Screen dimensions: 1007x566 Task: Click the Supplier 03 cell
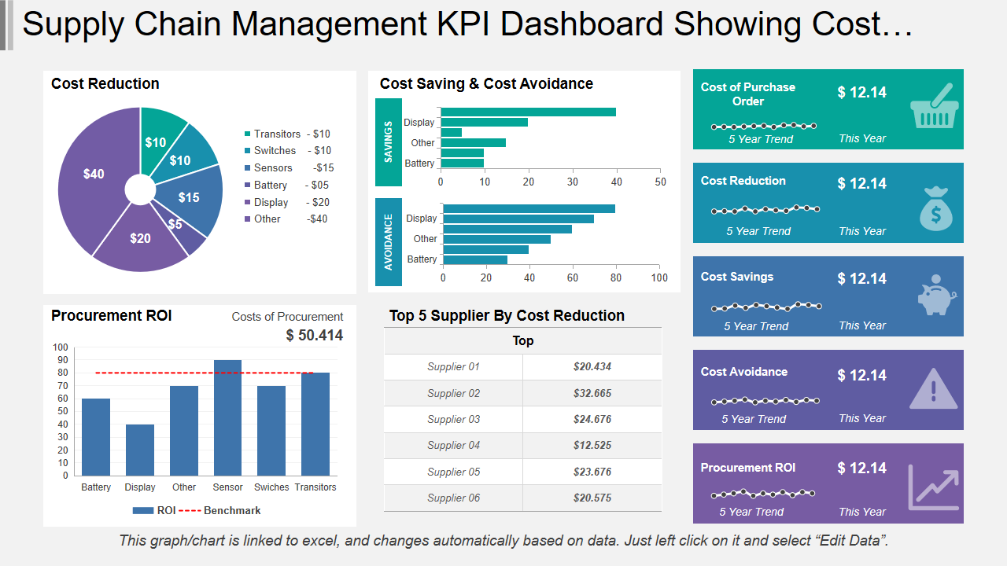pos(453,420)
